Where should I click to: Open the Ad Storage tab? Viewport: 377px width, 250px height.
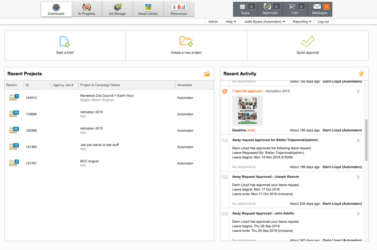[x=117, y=9]
